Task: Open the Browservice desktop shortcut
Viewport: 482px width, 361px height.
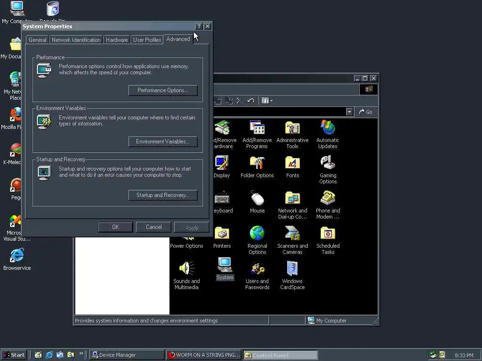Action: [17, 259]
